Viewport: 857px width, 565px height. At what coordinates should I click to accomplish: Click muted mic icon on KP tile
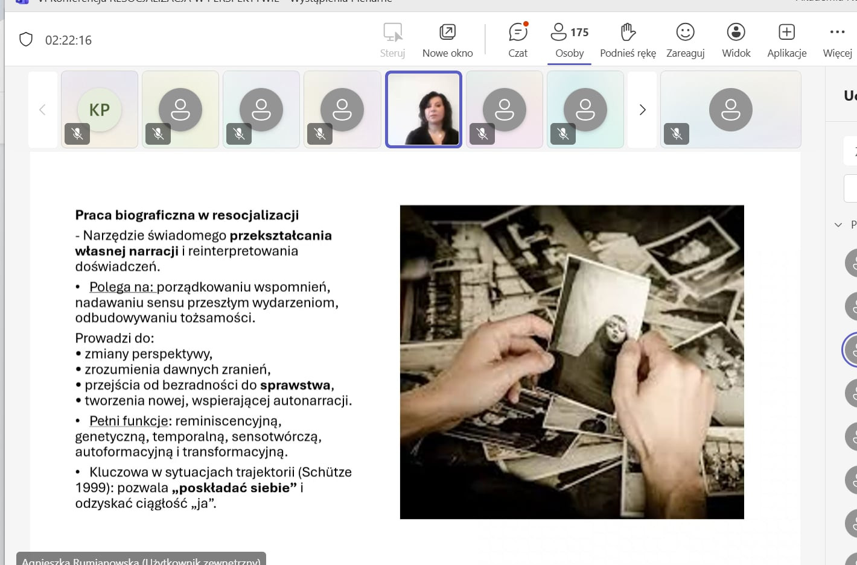[77, 134]
